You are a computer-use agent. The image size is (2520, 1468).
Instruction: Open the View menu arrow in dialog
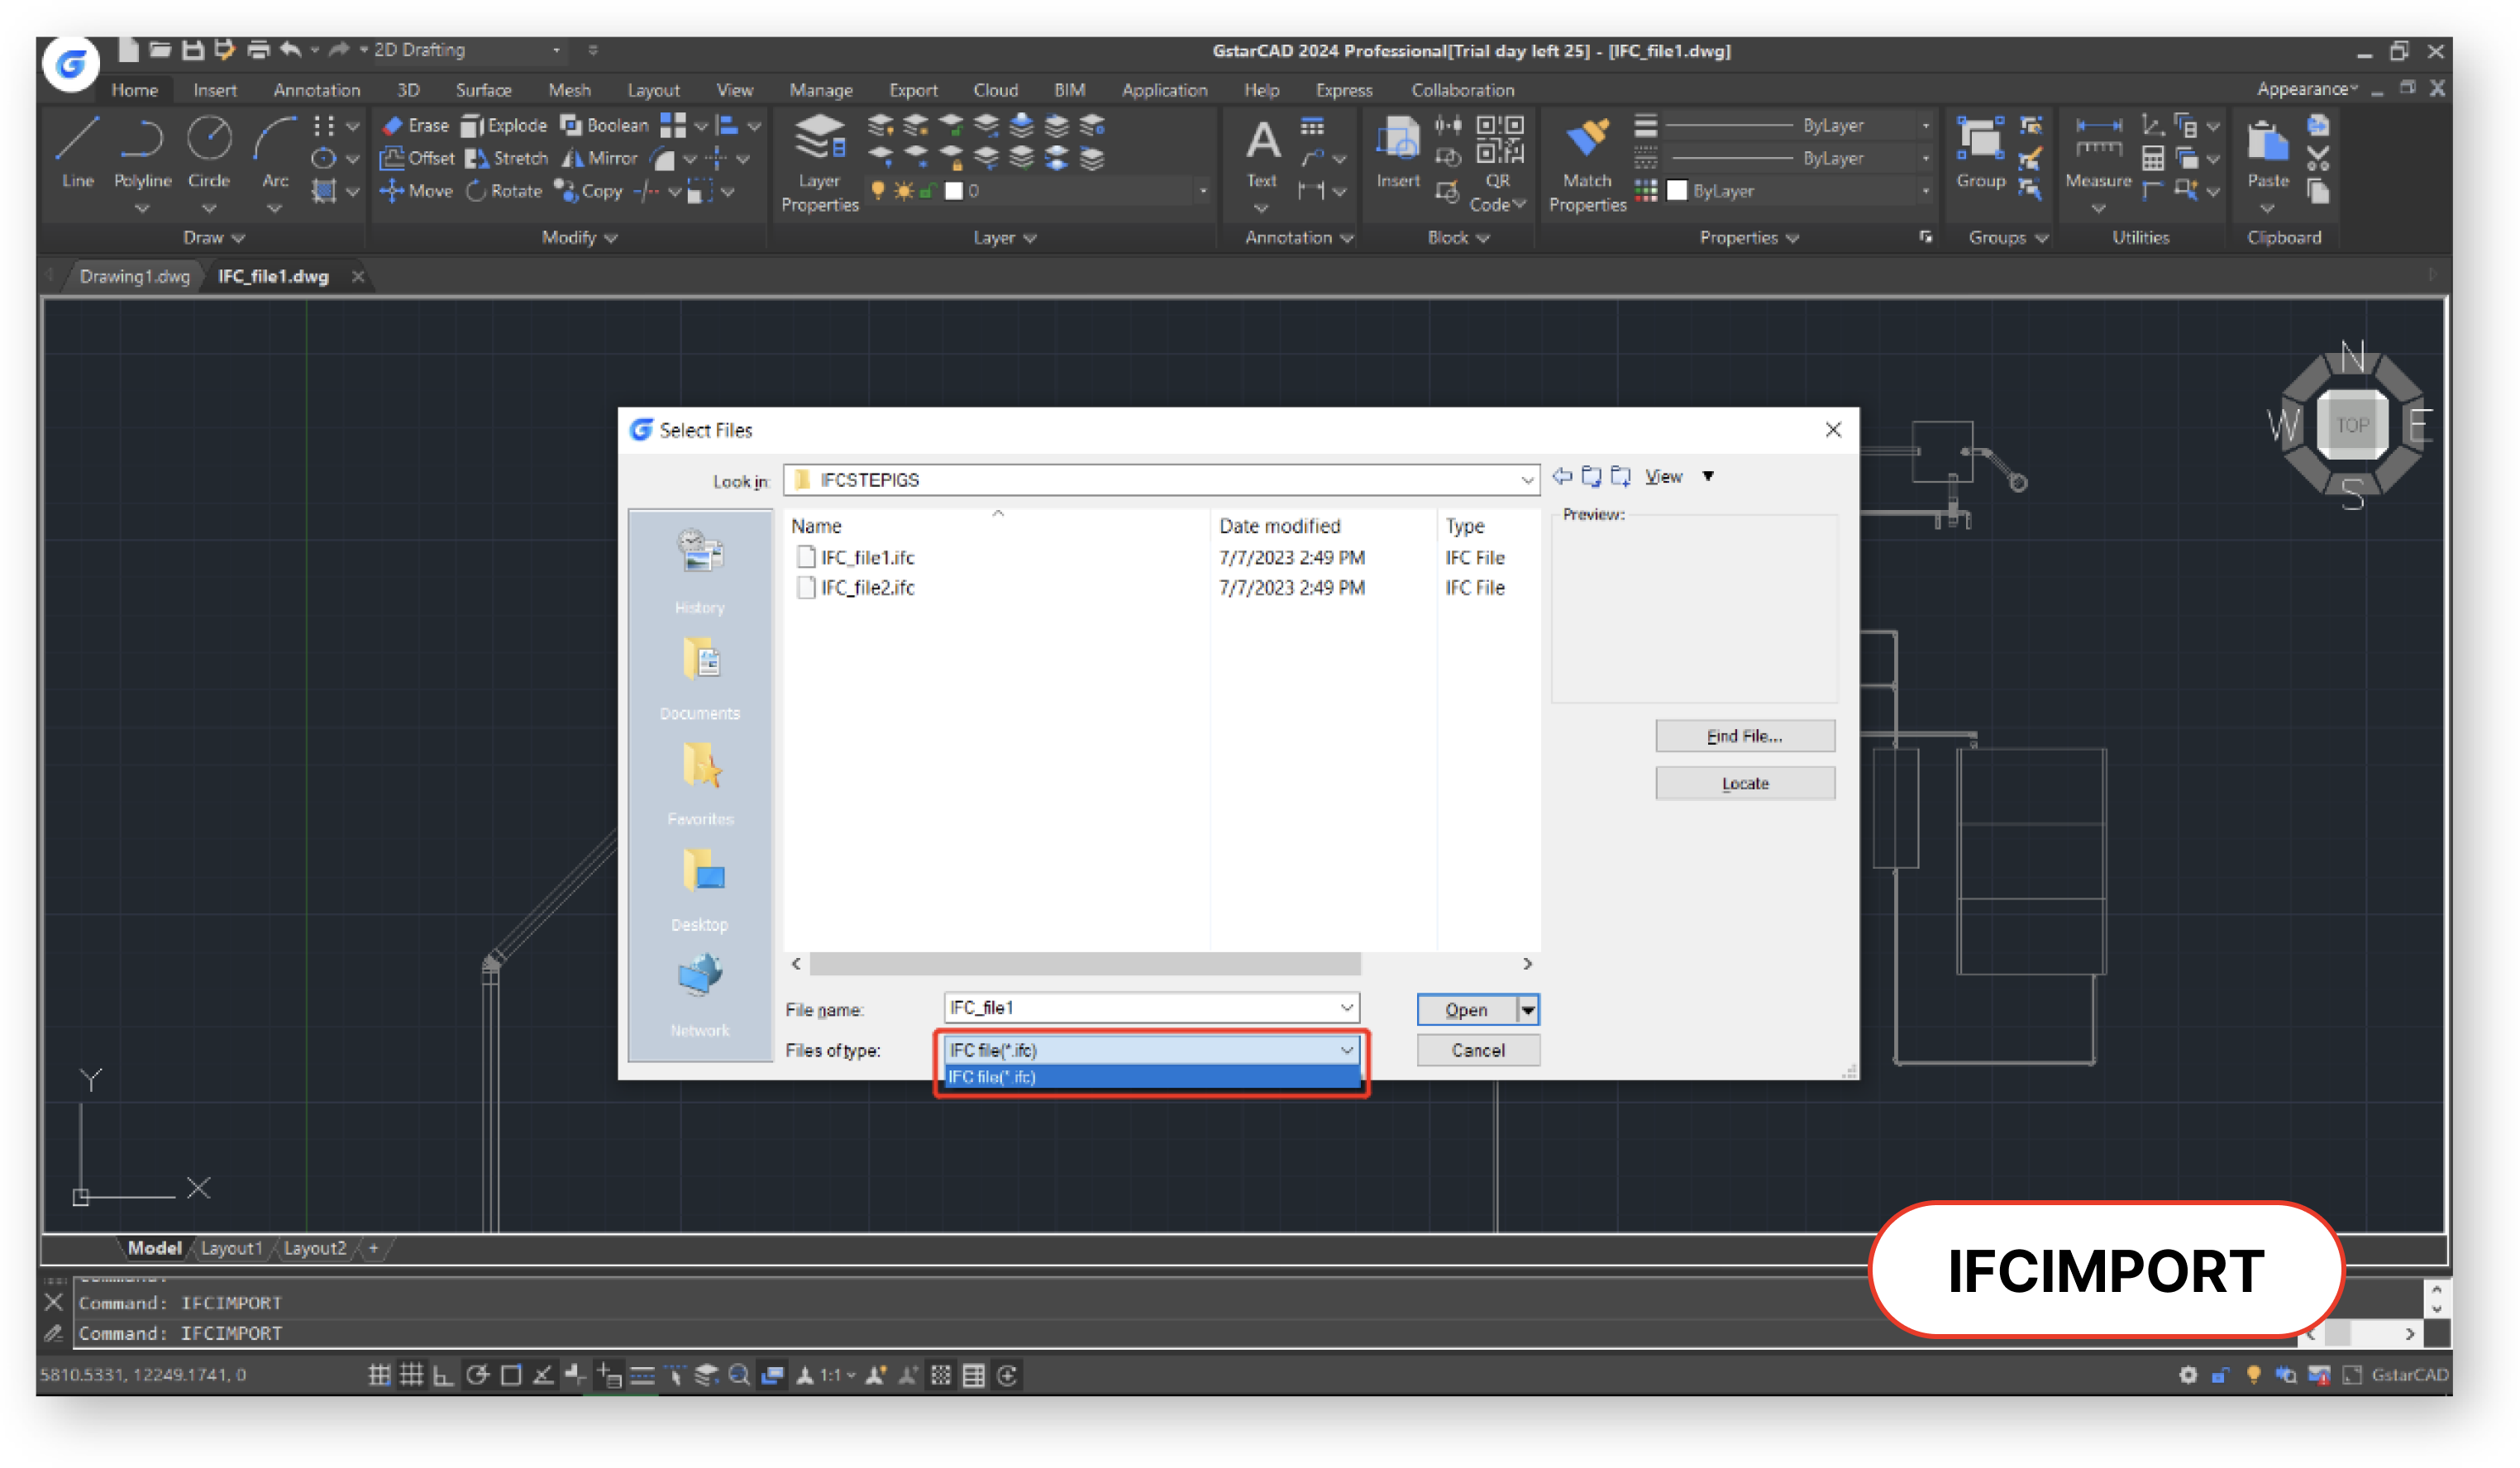(1708, 477)
